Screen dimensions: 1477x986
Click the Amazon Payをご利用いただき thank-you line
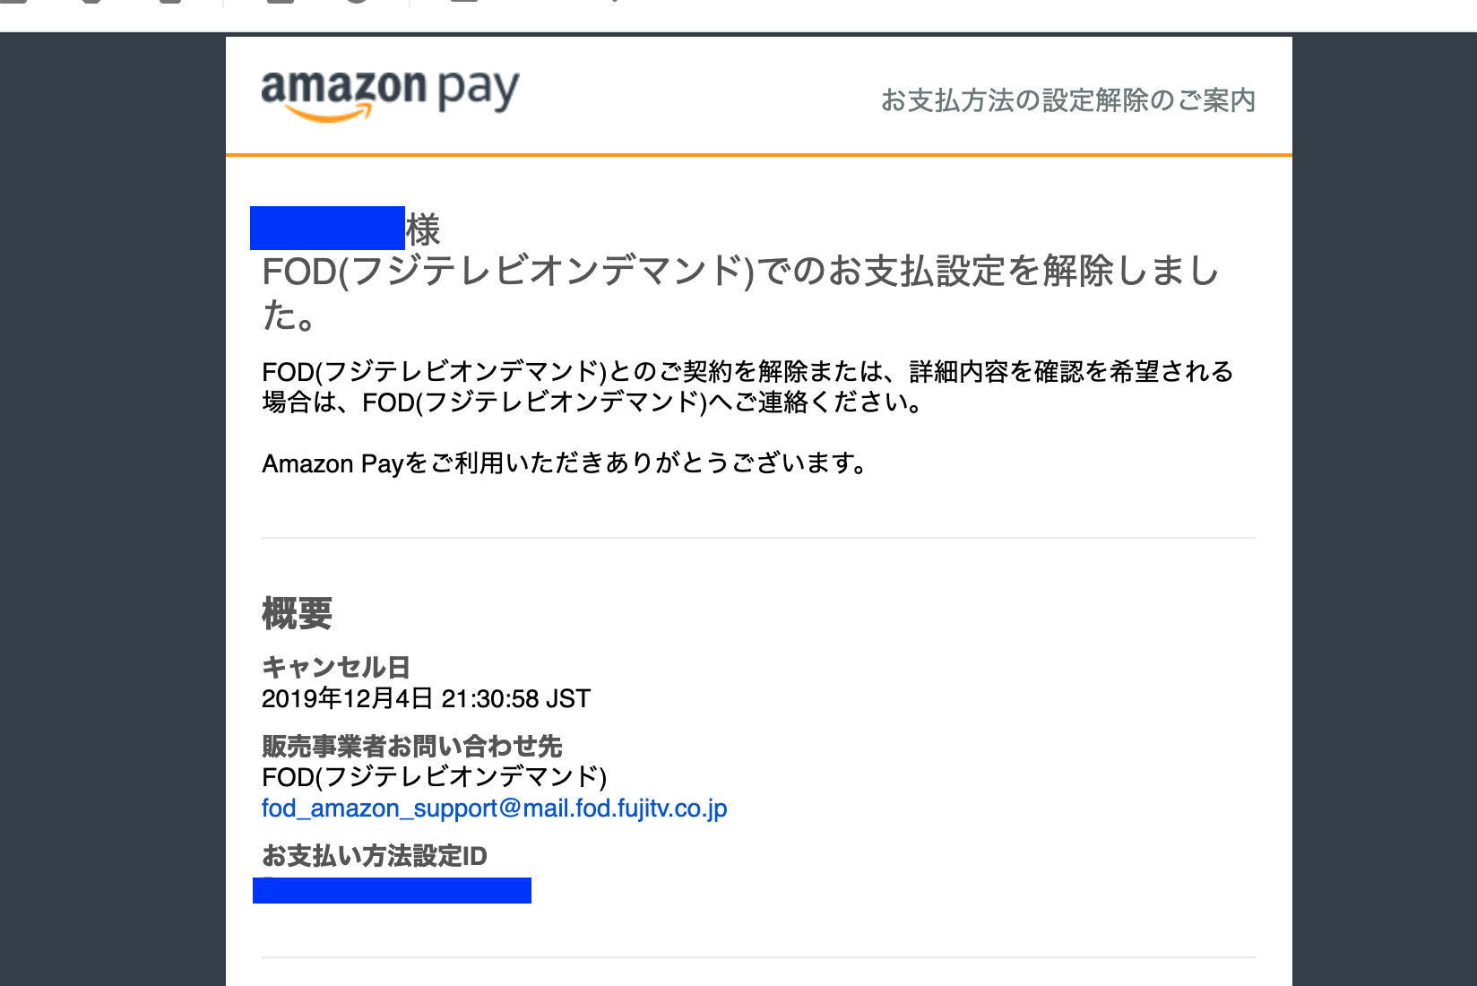[x=566, y=463]
